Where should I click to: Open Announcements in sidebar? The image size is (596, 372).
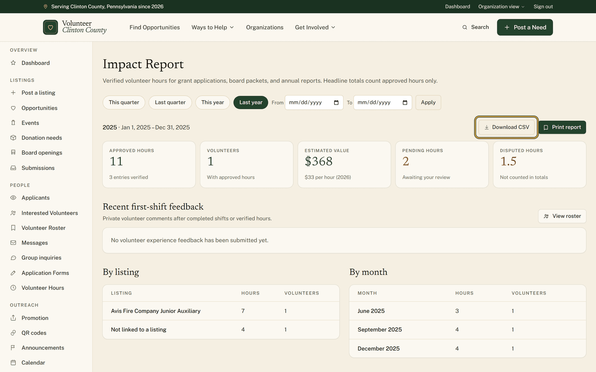click(x=43, y=347)
